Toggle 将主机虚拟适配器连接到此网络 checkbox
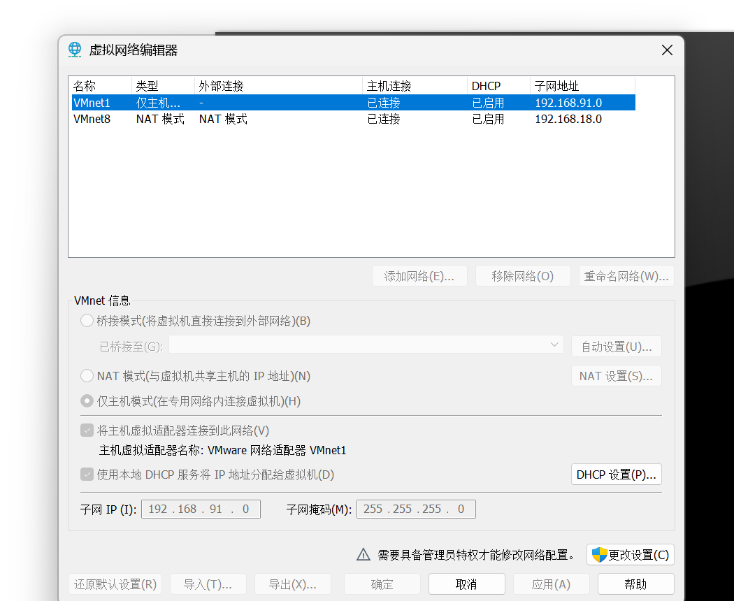This screenshot has height=601, width=734. tap(87, 430)
